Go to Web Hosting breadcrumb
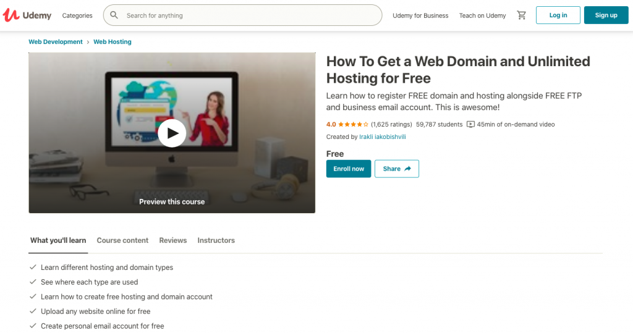The width and height of the screenshot is (633, 333). [x=113, y=41]
